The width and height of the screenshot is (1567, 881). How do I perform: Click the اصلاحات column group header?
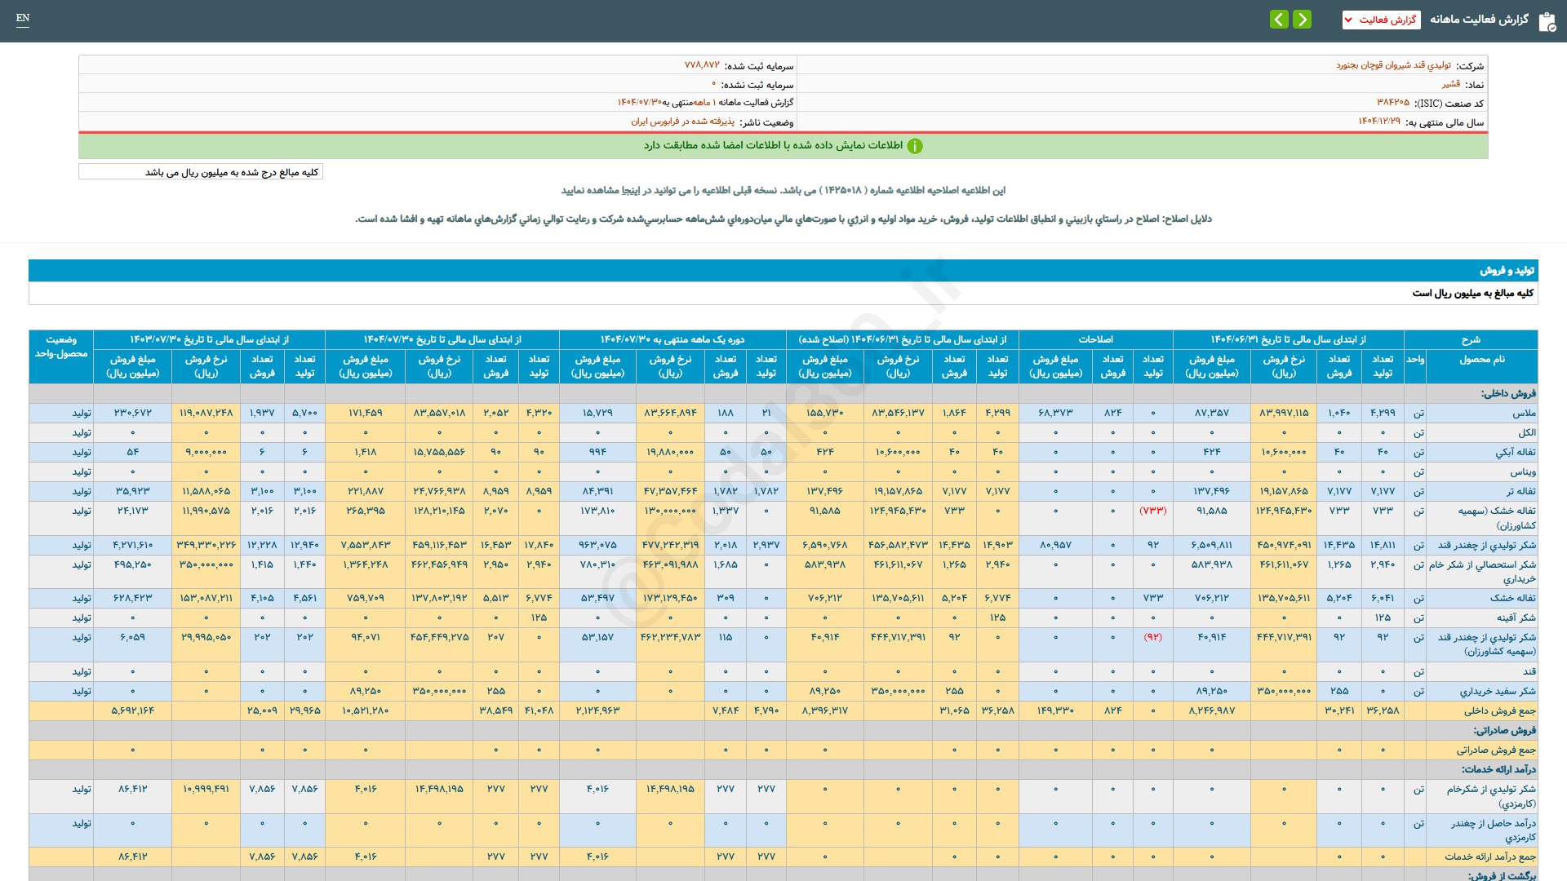click(1095, 339)
